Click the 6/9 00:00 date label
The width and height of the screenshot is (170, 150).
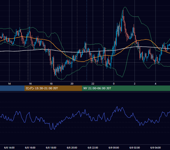click(x=114, y=147)
